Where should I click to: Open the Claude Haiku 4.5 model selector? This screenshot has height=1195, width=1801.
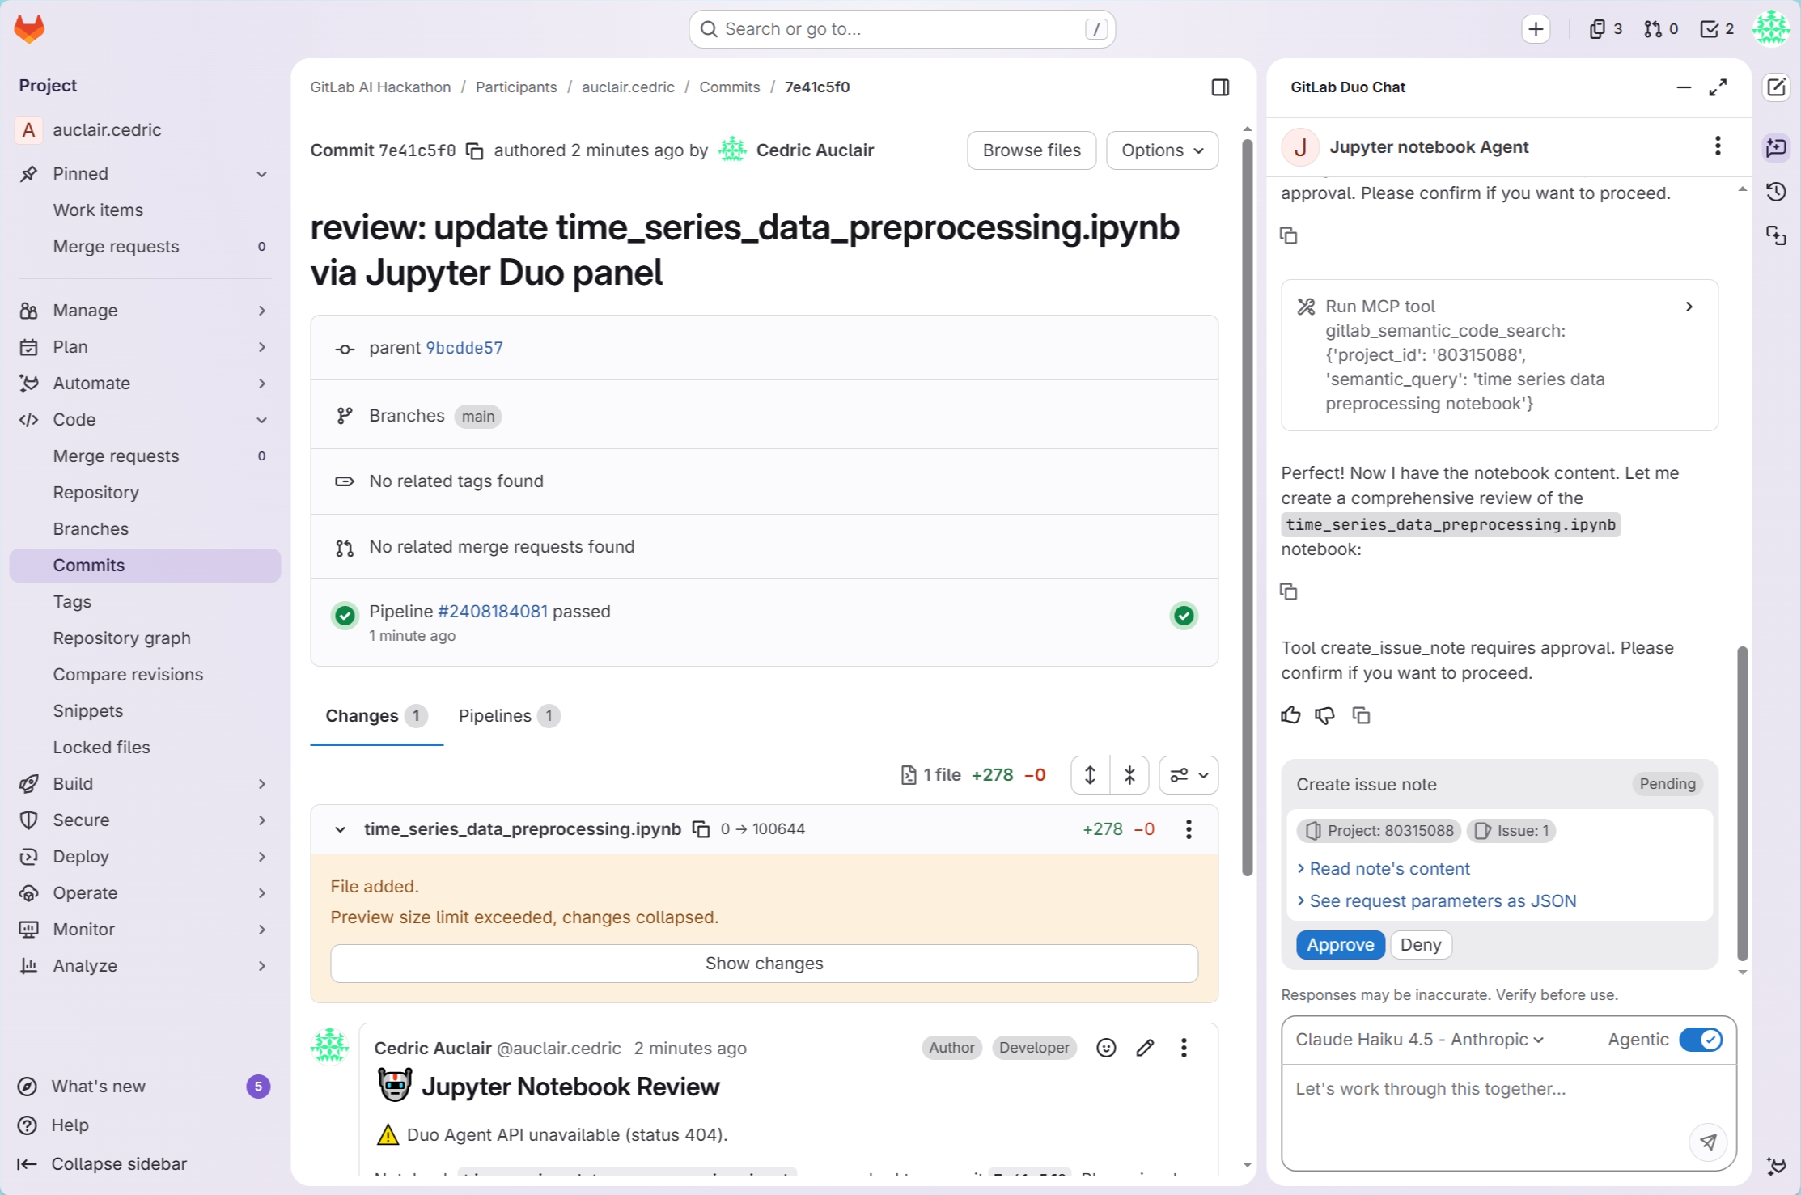coord(1419,1040)
